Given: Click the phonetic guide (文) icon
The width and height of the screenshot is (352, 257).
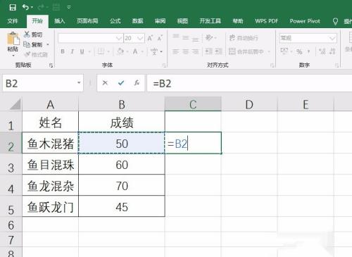Looking at the screenshot, I should [154, 51].
